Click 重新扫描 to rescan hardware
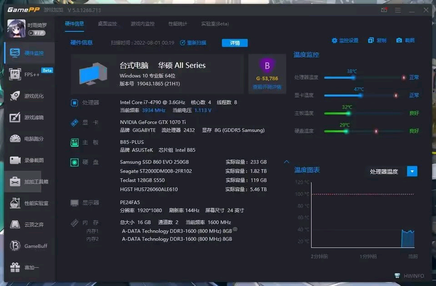 193,43
